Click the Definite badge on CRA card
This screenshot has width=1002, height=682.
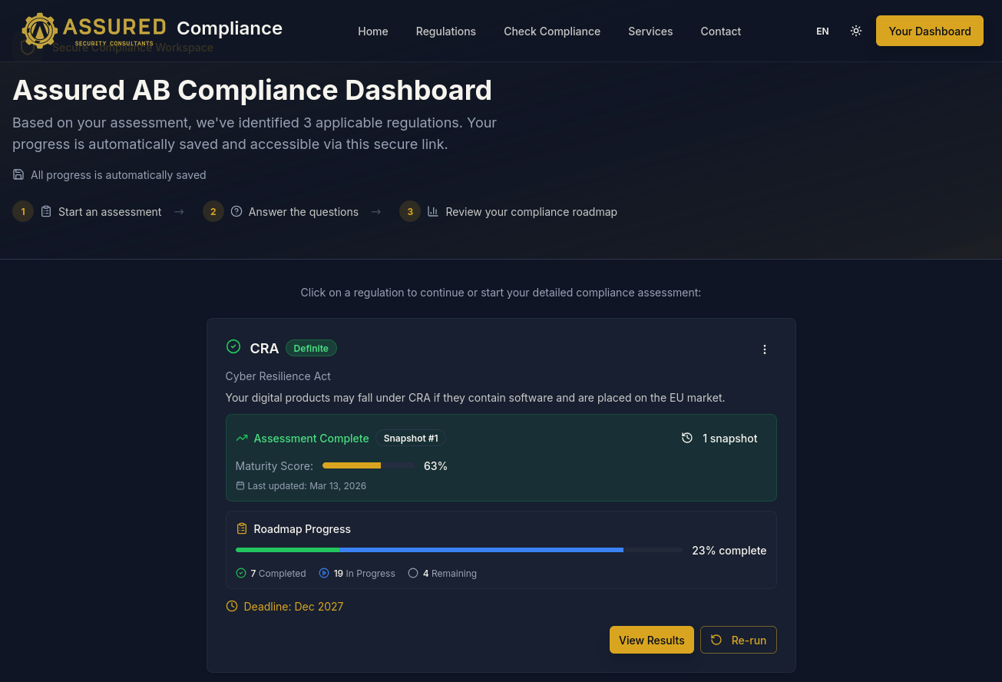[x=311, y=348]
